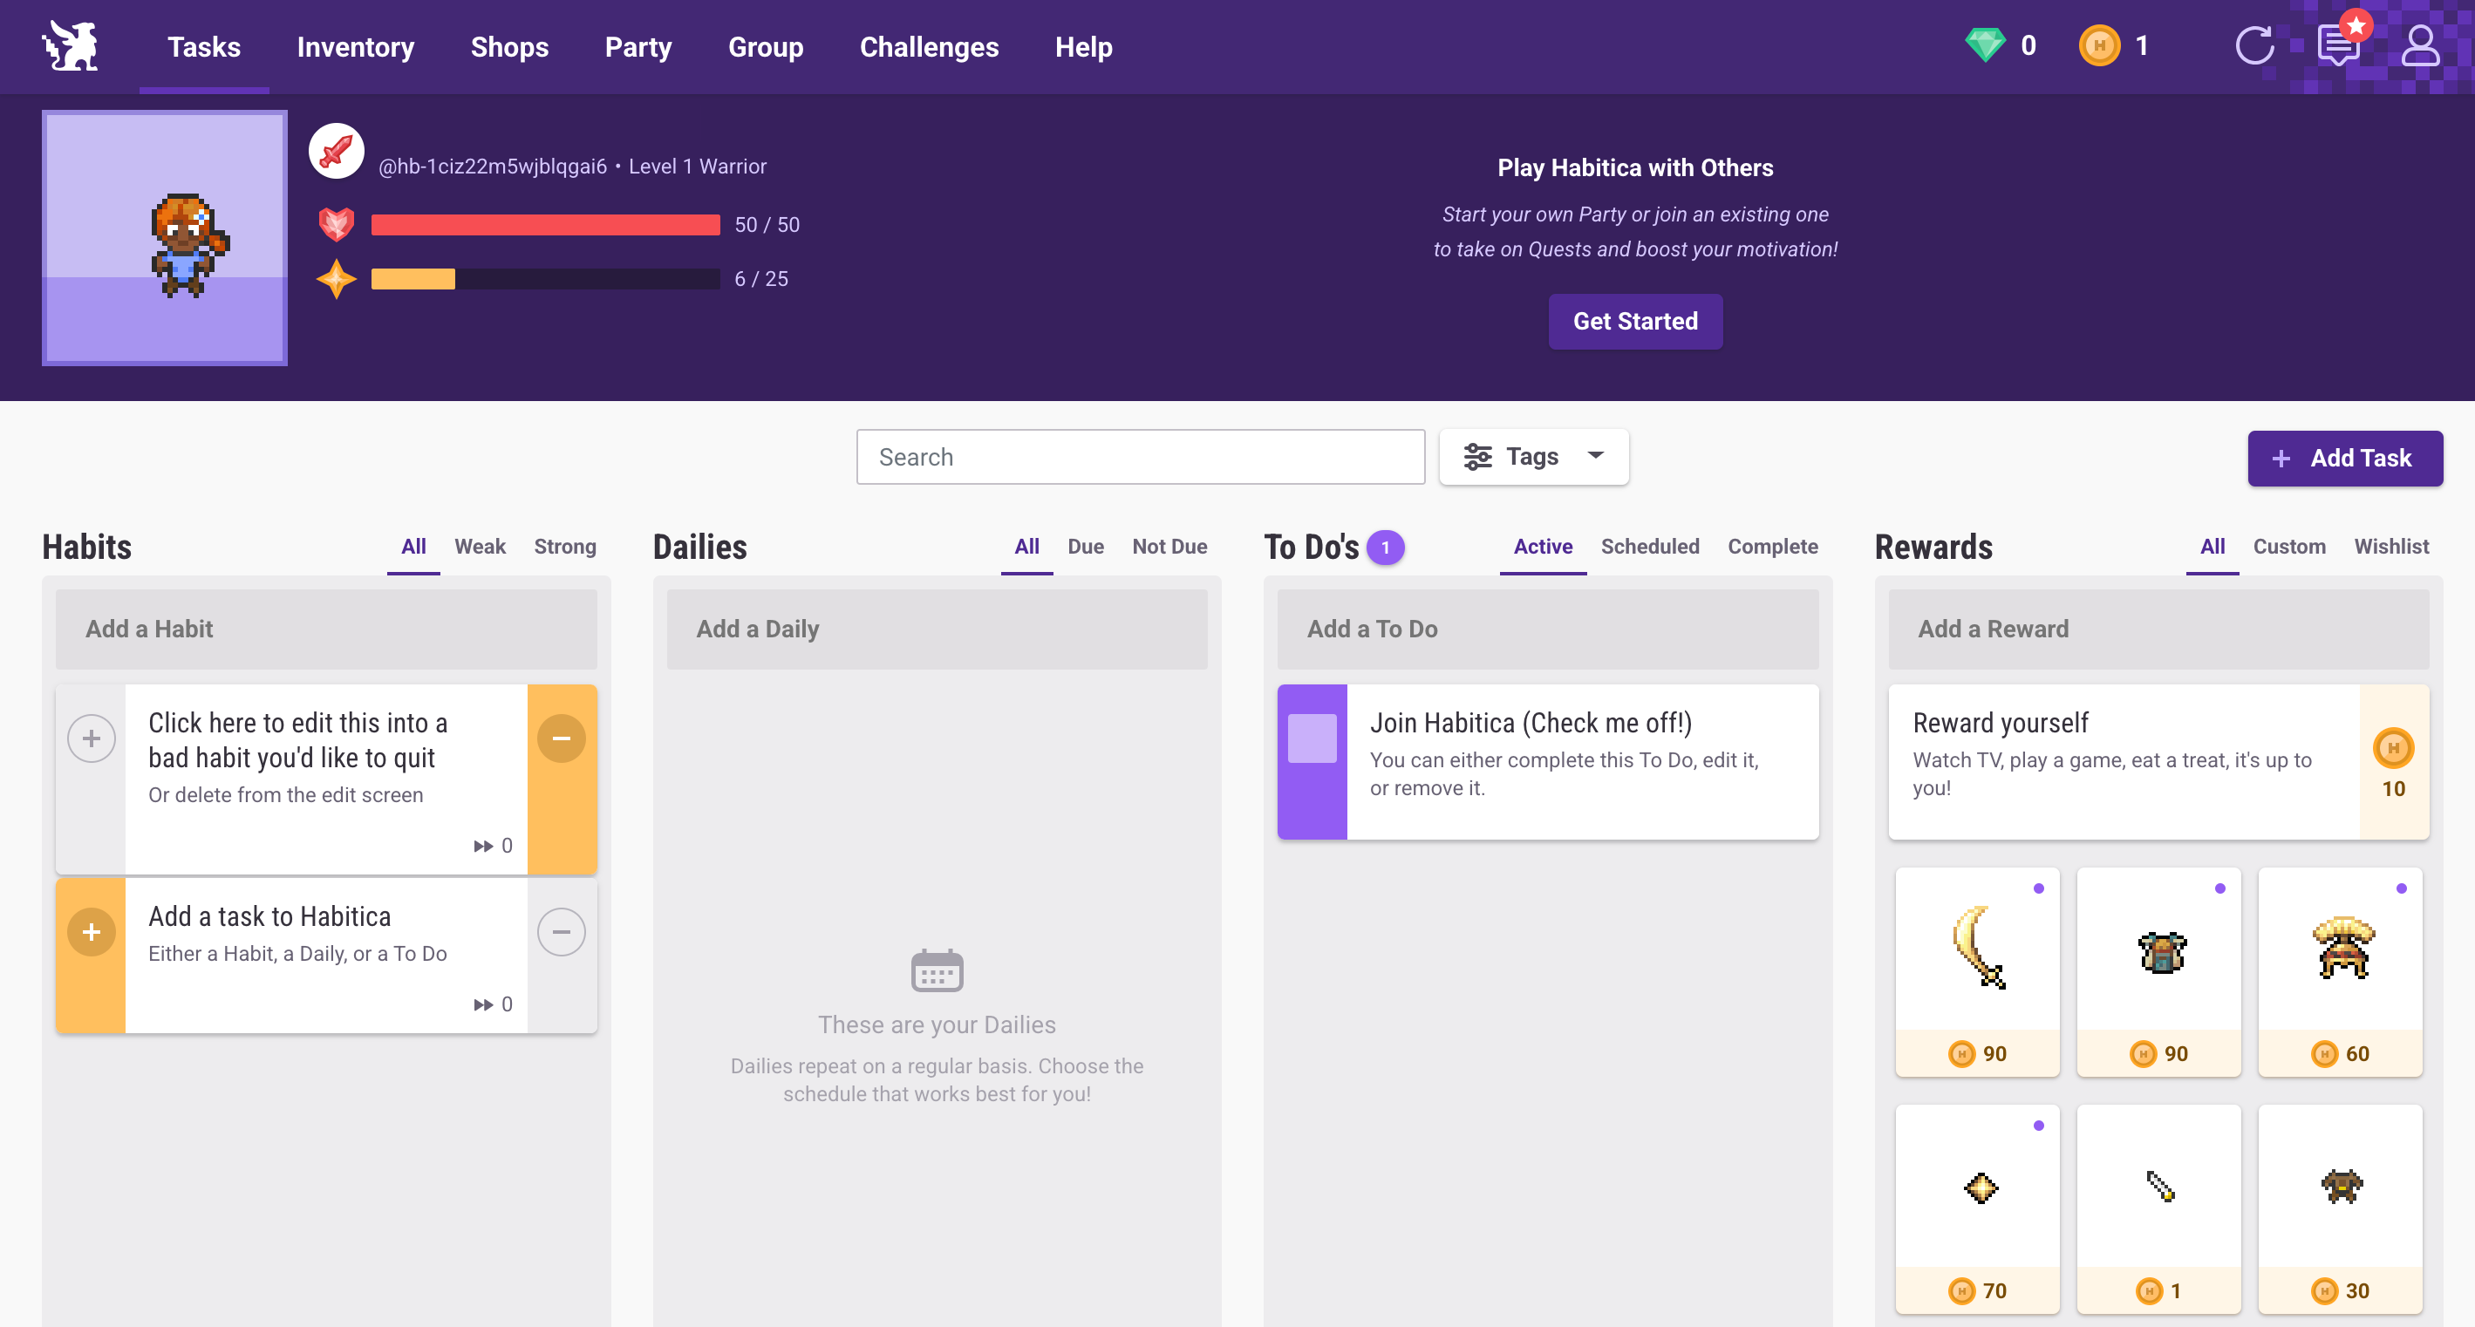Click the gold coin balance icon
The width and height of the screenshot is (2475, 1327).
(2099, 45)
